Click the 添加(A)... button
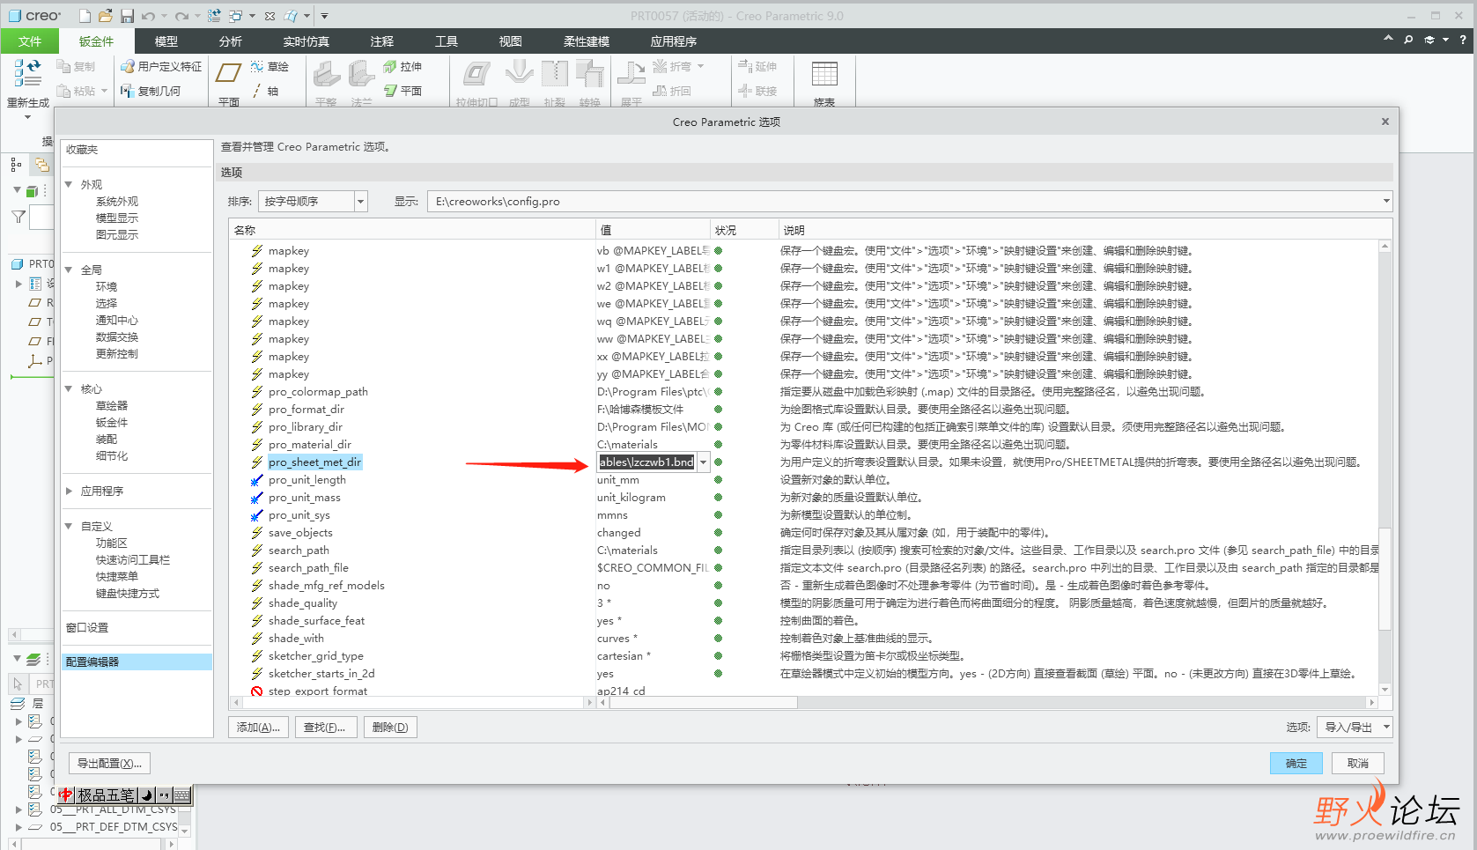This screenshot has height=850, width=1477. pyautogui.click(x=258, y=728)
